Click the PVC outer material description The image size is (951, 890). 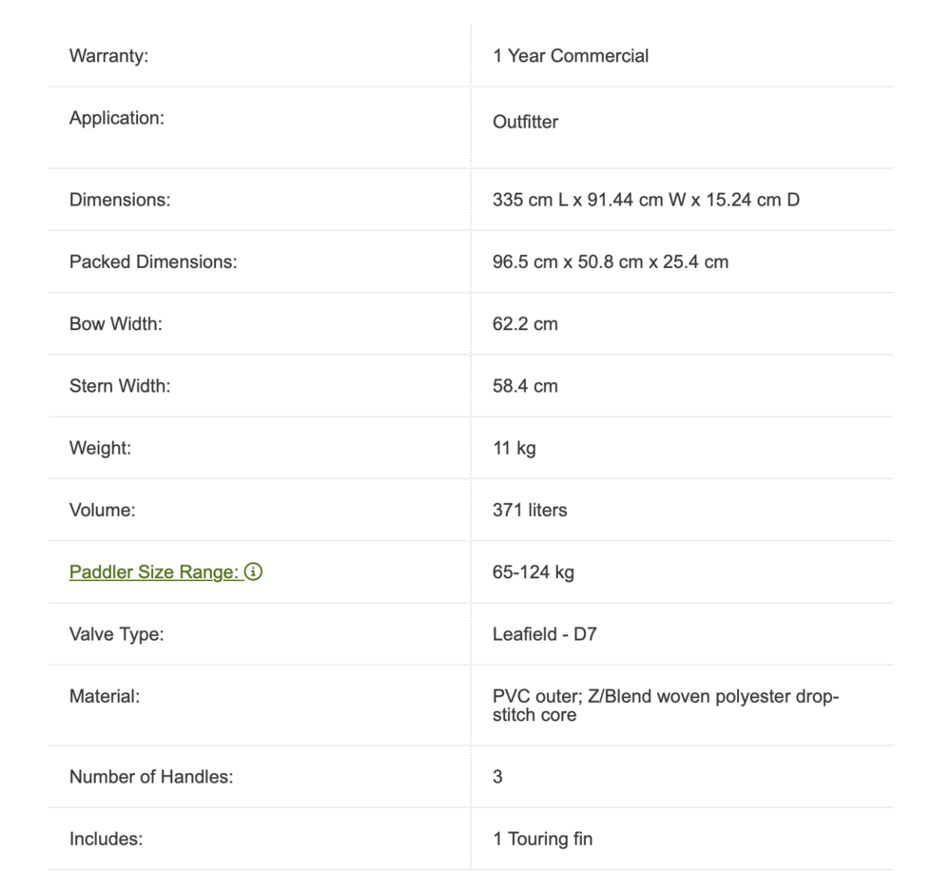[665, 706]
